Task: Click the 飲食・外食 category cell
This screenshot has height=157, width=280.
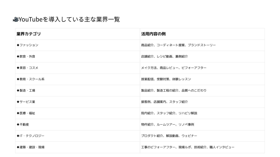Action: (x=26, y=56)
